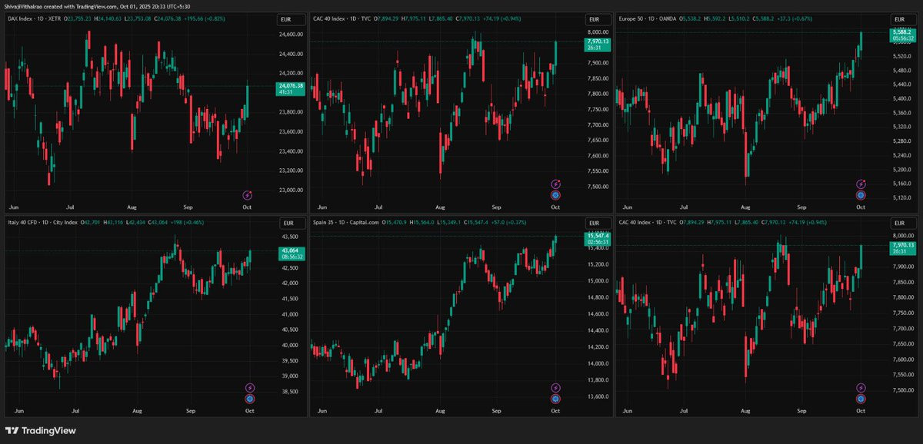
Task: Click the 38,500 level on the Italy 40 price axis
Action: click(x=288, y=392)
